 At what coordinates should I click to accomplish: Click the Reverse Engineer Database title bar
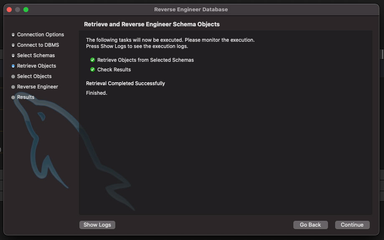pyautogui.click(x=191, y=10)
